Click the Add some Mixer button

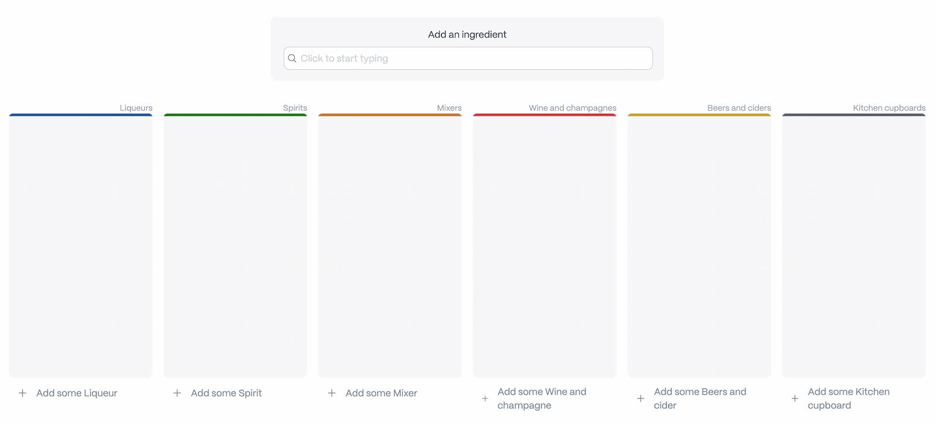381,393
